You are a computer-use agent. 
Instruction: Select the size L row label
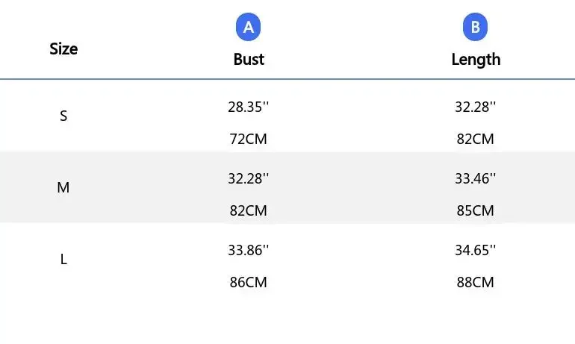tap(63, 260)
